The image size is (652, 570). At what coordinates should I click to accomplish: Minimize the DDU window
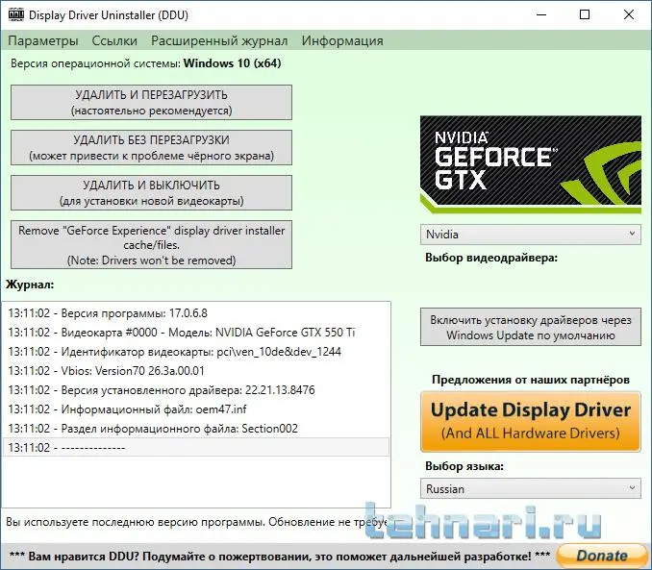pyautogui.click(x=541, y=15)
